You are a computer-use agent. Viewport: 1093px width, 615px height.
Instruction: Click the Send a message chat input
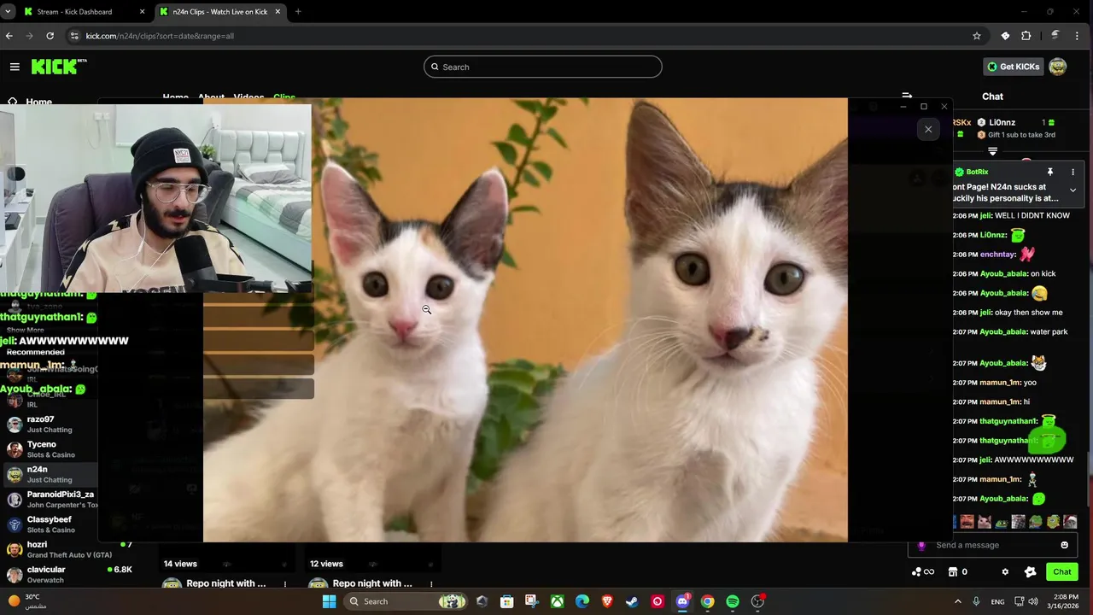tap(995, 545)
